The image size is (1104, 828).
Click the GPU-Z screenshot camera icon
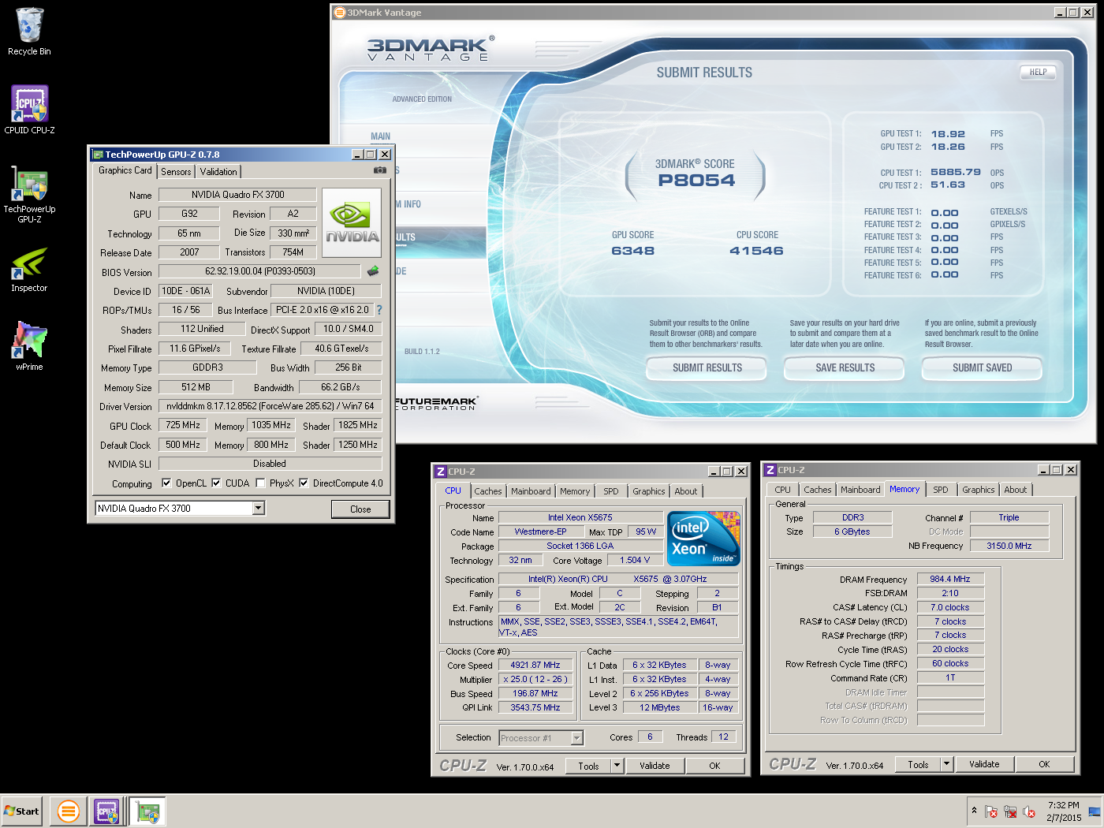[380, 170]
